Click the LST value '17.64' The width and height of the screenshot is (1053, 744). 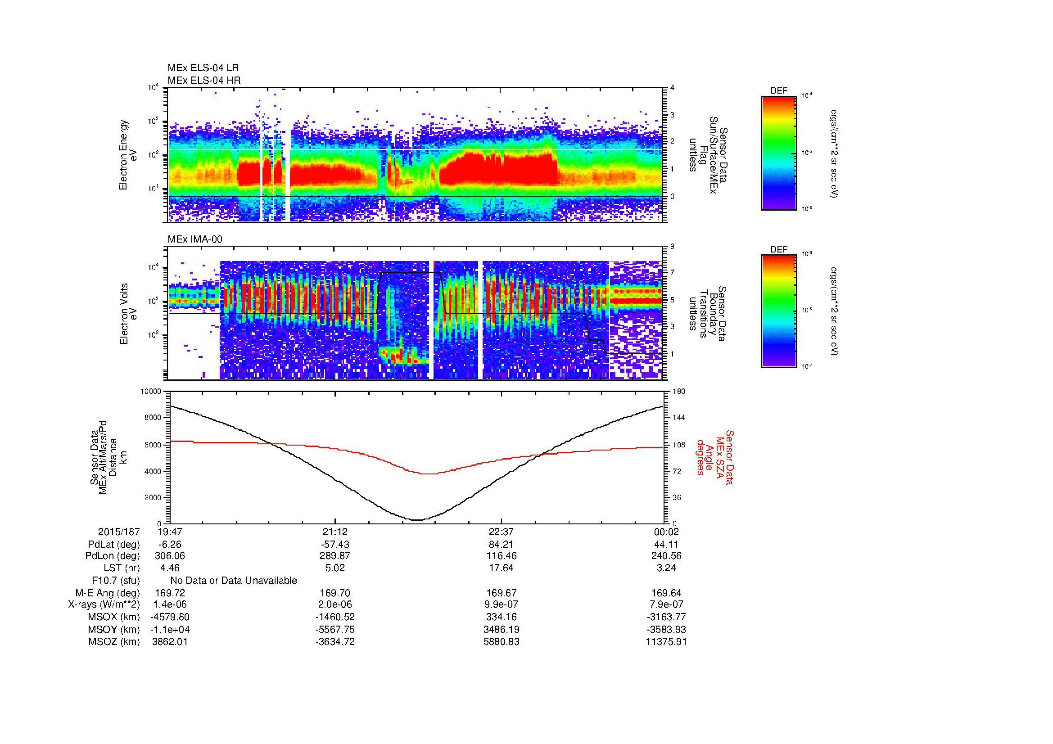[x=501, y=568]
